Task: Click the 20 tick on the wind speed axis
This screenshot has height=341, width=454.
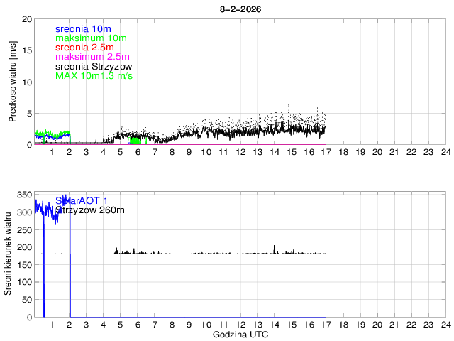Action: click(x=28, y=19)
